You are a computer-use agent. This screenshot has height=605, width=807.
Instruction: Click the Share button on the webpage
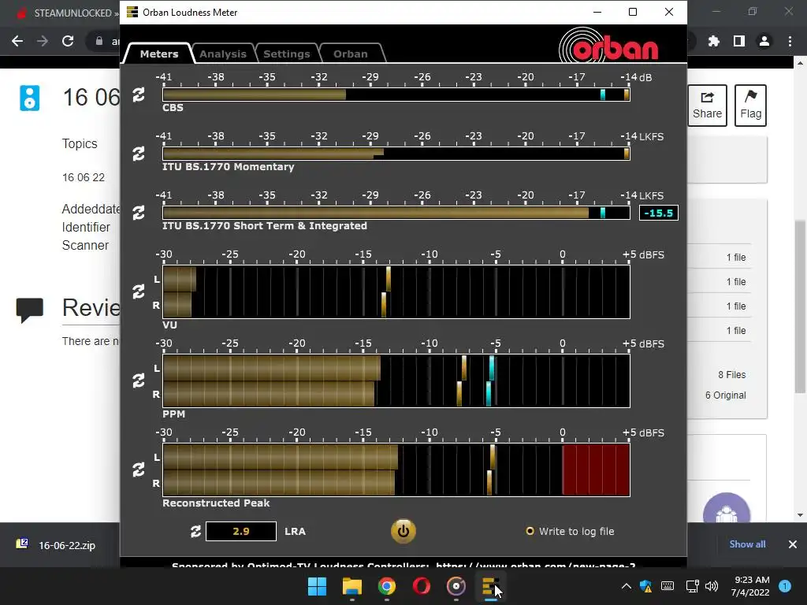pos(707,106)
